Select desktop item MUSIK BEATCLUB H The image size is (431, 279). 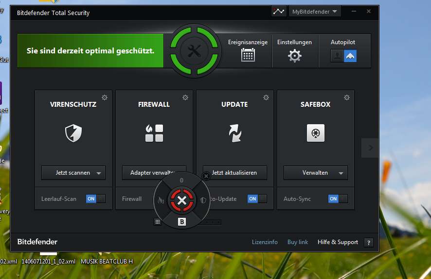point(107,262)
